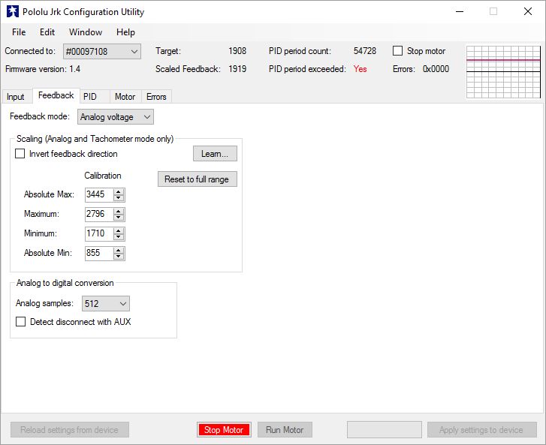Decrease the Absolute Max value with down arrow

click(119, 198)
